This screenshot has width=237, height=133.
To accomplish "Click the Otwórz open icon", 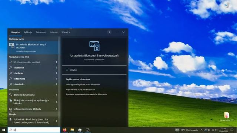I will [67, 70].
